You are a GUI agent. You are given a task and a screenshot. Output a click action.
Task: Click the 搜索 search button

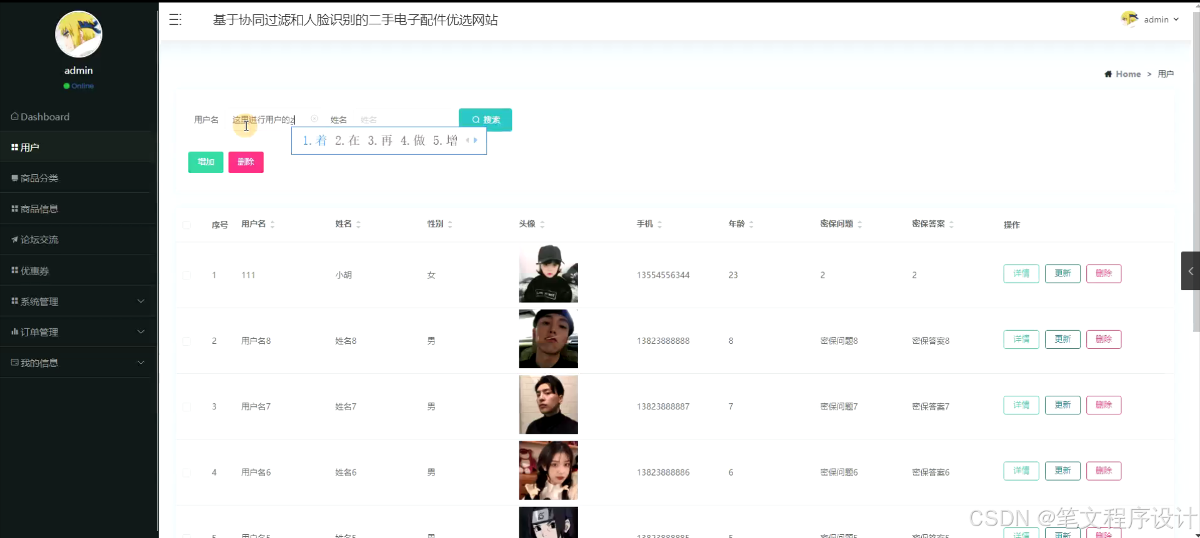pyautogui.click(x=485, y=120)
